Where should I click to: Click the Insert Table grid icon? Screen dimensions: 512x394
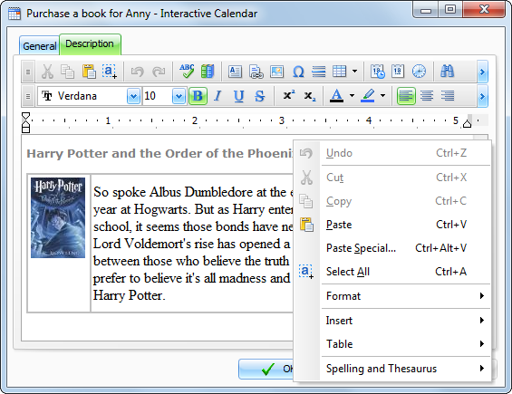[339, 72]
